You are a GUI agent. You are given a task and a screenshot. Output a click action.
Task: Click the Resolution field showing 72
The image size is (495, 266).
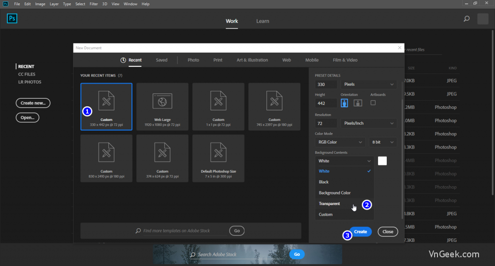(326, 123)
